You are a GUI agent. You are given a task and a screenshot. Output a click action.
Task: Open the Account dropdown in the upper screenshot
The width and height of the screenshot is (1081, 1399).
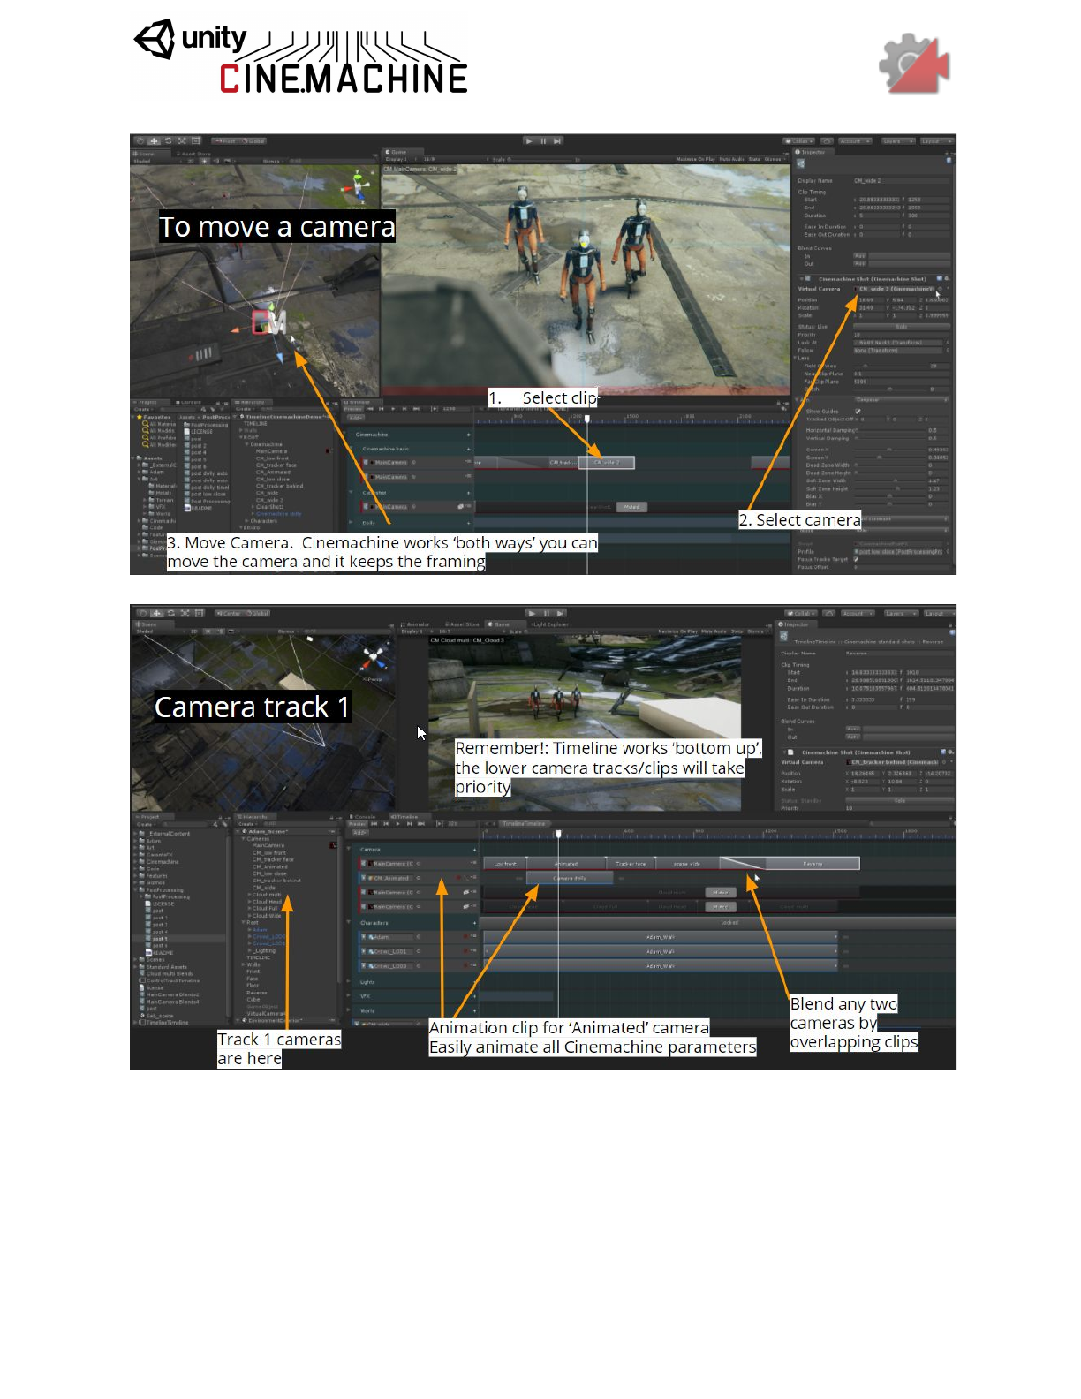pyautogui.click(x=855, y=141)
